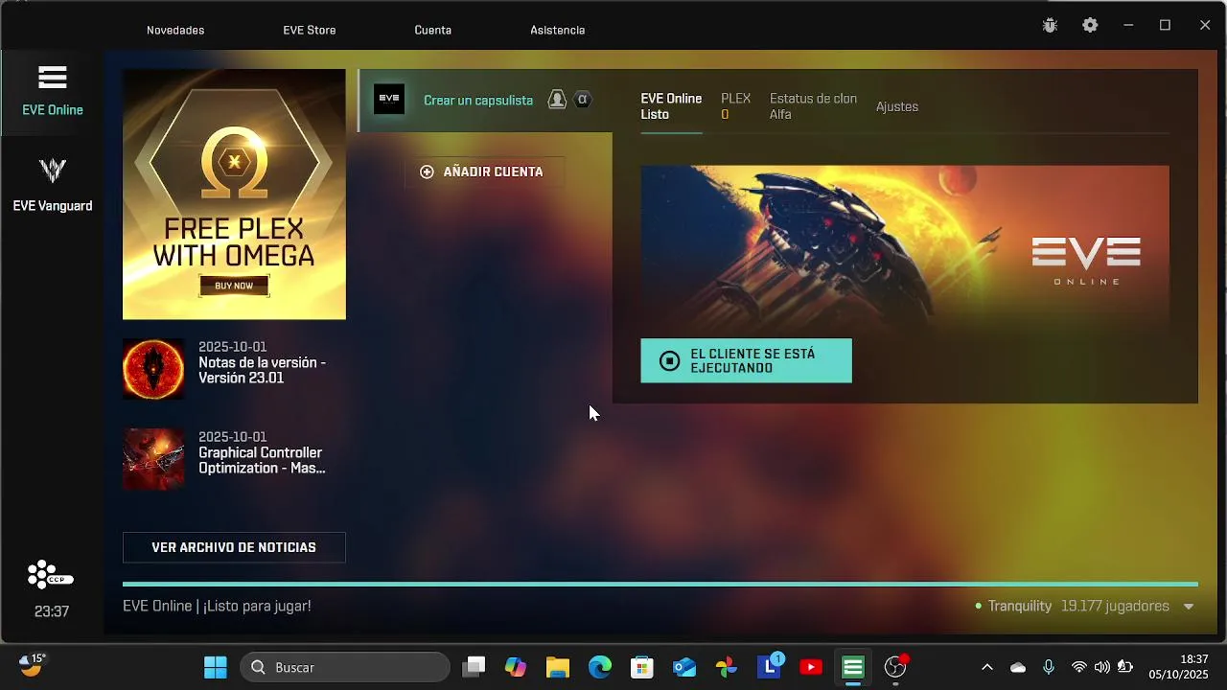Viewport: 1227px width, 690px height.
Task: Open Asistencia menu
Action: coord(558,30)
